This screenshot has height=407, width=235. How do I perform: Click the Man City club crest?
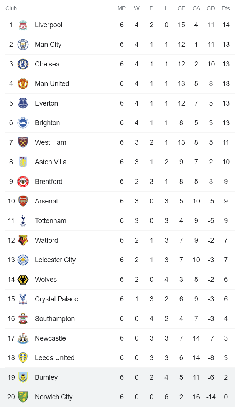coord(23,45)
